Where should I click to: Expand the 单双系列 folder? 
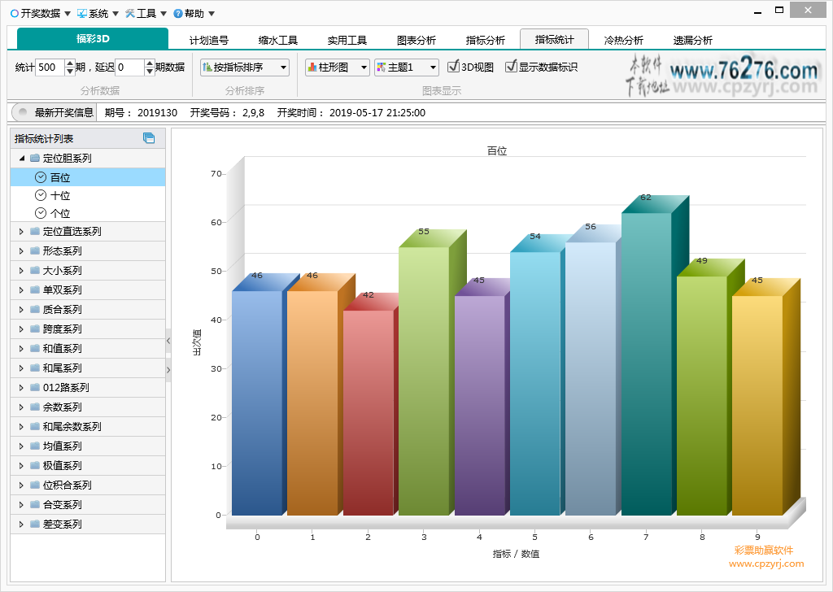[x=21, y=290]
